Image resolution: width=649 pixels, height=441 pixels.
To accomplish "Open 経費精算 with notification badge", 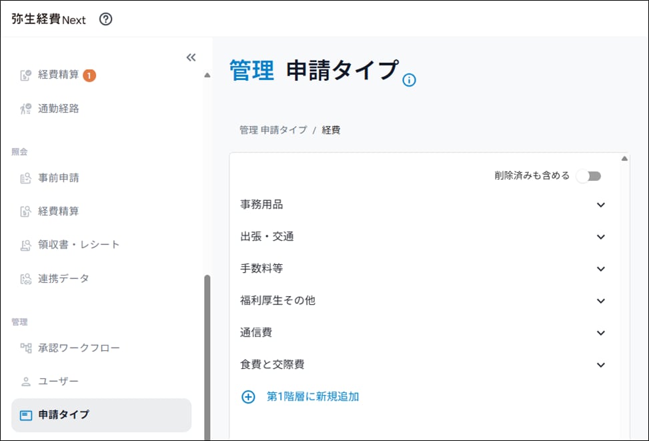I will (59, 75).
